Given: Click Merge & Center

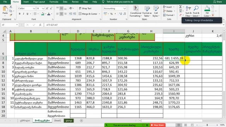Looking at the screenshot, I should click(88, 14).
